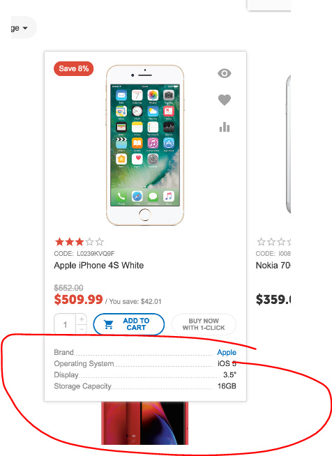Click the fifth empty rating star of iPhone

[x=100, y=242]
